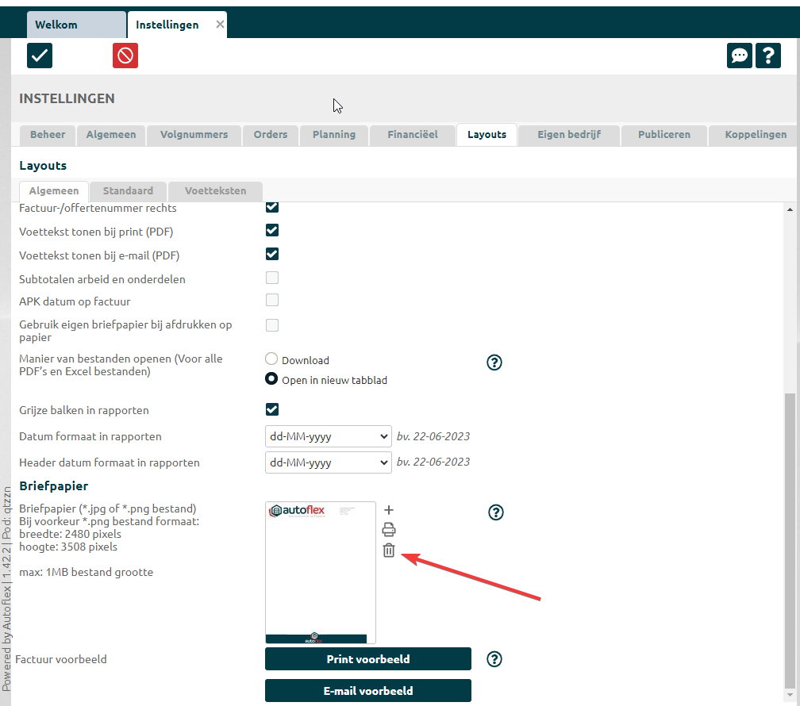Click the briefpapier preview thumbnail

[321, 572]
